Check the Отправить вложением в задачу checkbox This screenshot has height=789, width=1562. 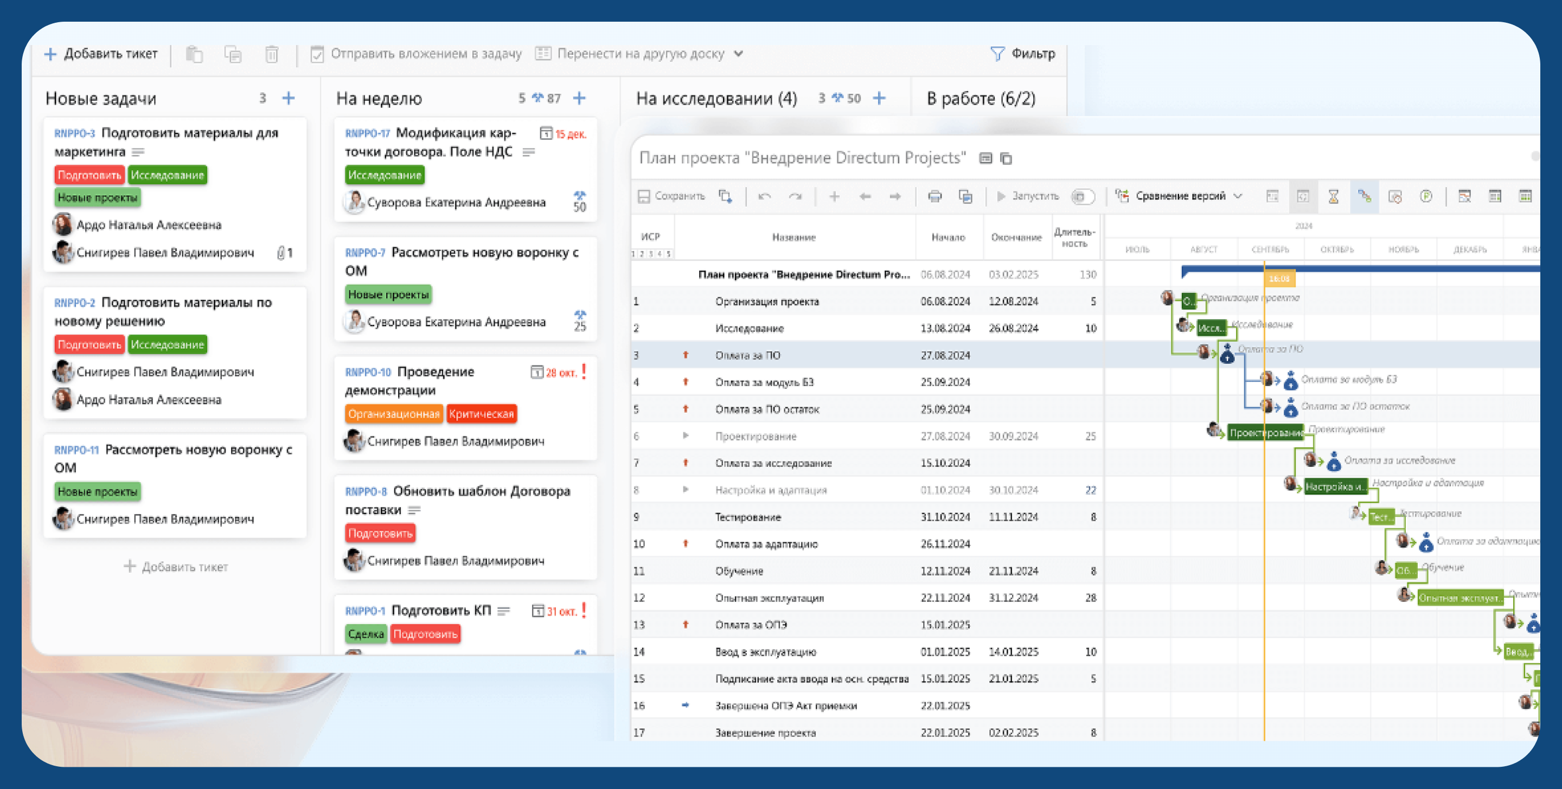coord(317,55)
